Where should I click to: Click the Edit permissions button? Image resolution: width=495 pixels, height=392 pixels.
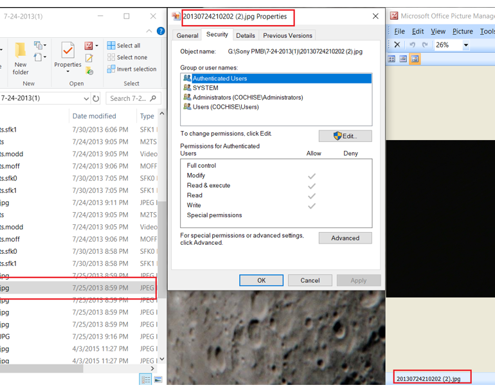point(345,136)
